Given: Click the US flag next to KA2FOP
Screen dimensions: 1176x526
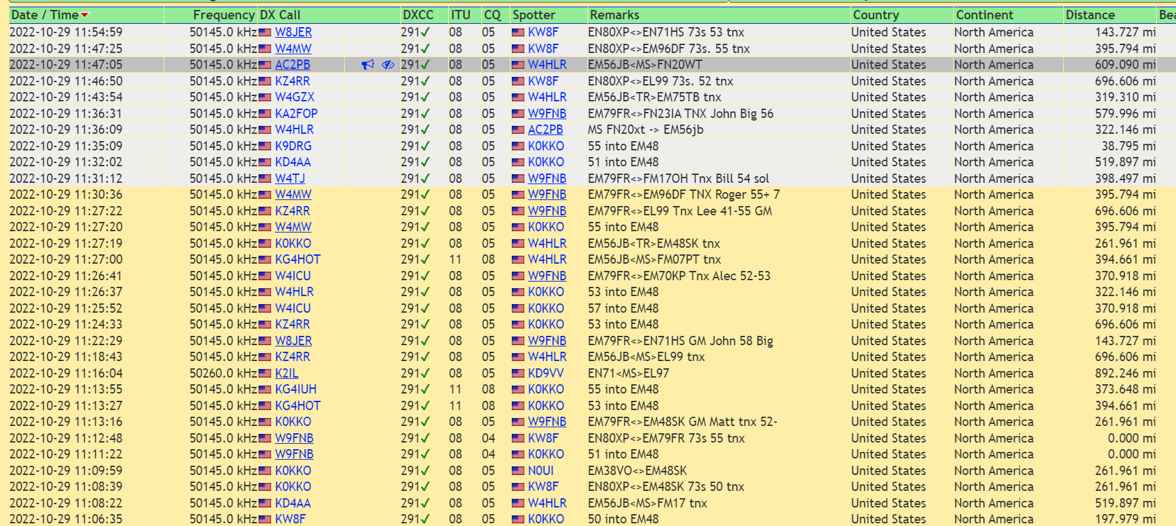Looking at the screenshot, I should point(265,113).
